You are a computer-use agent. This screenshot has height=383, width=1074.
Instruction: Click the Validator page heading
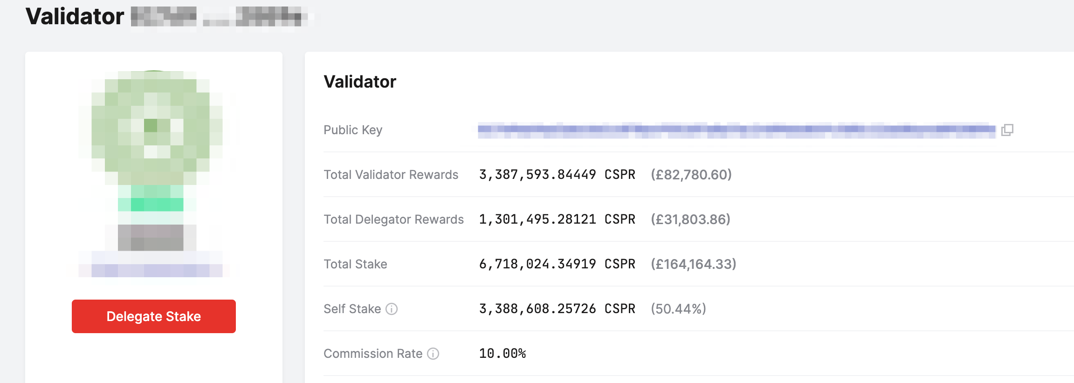click(76, 17)
